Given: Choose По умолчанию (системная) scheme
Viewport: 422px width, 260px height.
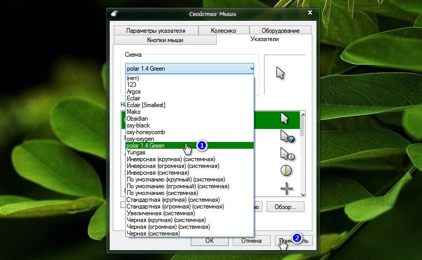Looking at the screenshot, I should coord(190,193).
